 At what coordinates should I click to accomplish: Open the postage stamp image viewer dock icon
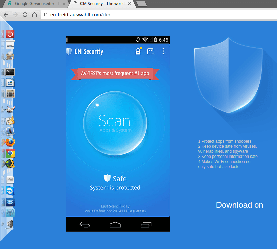(10, 131)
